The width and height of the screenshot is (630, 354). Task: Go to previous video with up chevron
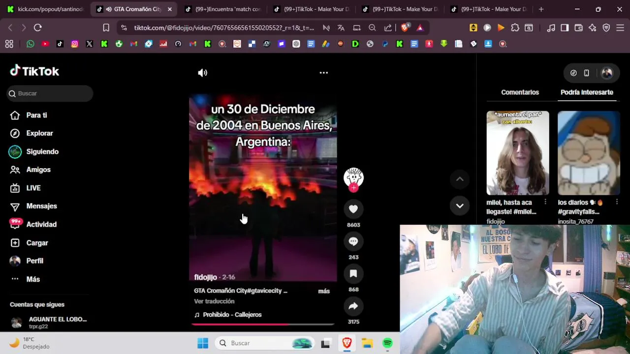[460, 179]
